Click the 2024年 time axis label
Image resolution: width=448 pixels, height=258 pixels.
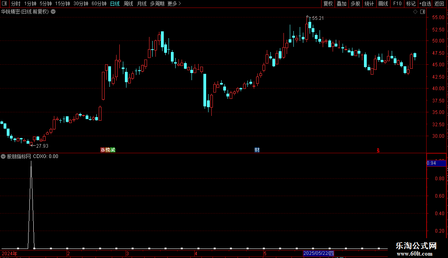pos(10,253)
